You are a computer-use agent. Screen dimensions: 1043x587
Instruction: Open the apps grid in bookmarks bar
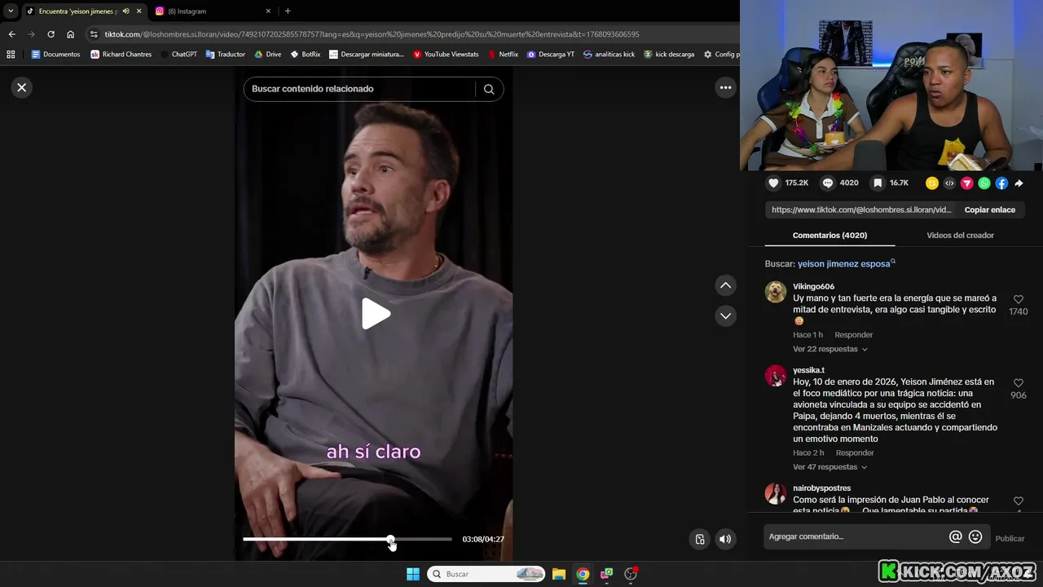click(11, 55)
